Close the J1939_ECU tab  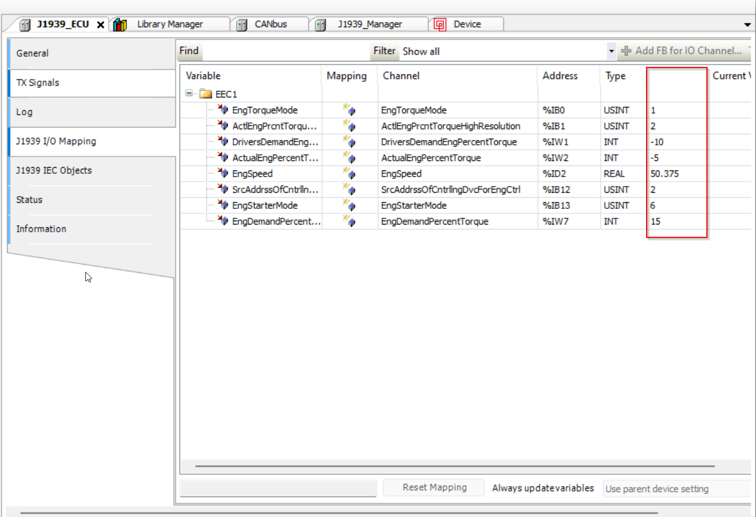(100, 25)
